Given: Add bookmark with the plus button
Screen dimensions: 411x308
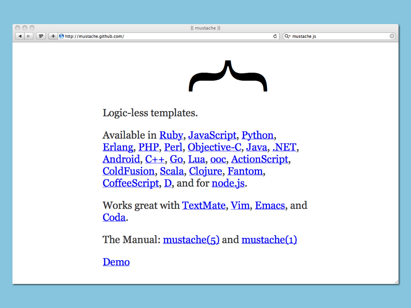Looking at the screenshot, I should [x=53, y=36].
